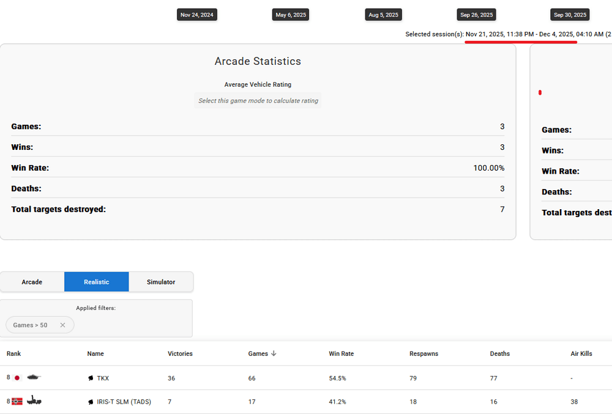Remove the 'Games > 50' filter chip
Image resolution: width=612 pixels, height=414 pixels.
click(x=62, y=325)
